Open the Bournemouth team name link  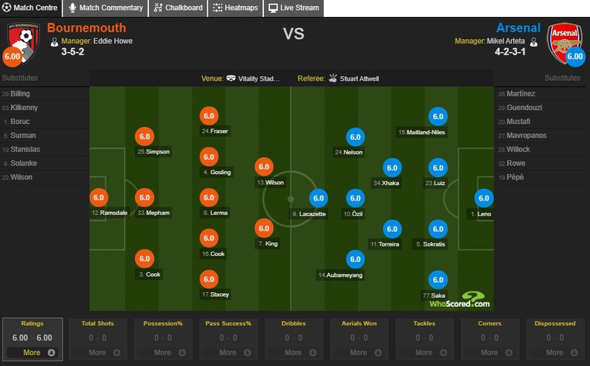tap(86, 28)
